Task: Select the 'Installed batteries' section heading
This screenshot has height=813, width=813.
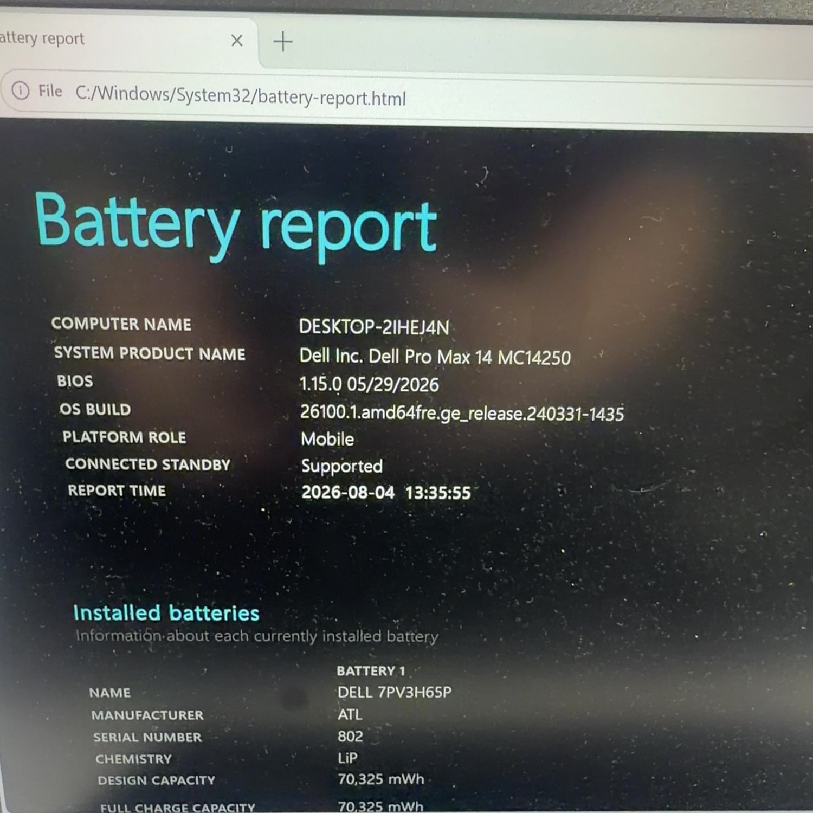Action: tap(166, 613)
